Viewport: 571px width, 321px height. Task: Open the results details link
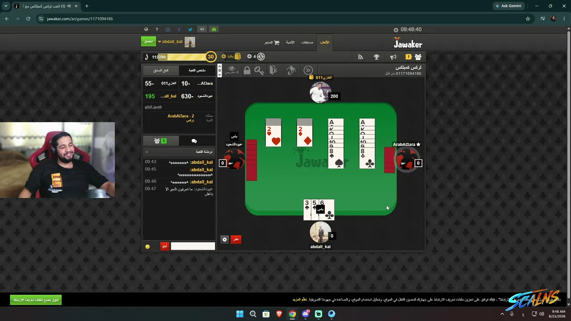tap(153, 107)
